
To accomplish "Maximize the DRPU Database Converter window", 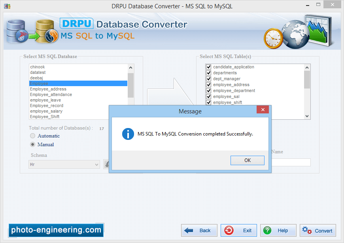I will tap(318, 5).
